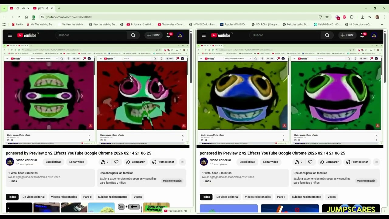Open video editorial channel avatar in left pane
Viewport: 389px width, 219px height.
pos(10,162)
